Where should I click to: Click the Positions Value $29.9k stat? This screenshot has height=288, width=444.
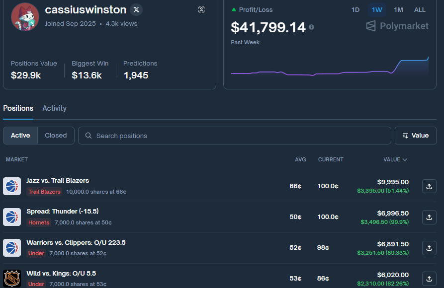click(34, 70)
